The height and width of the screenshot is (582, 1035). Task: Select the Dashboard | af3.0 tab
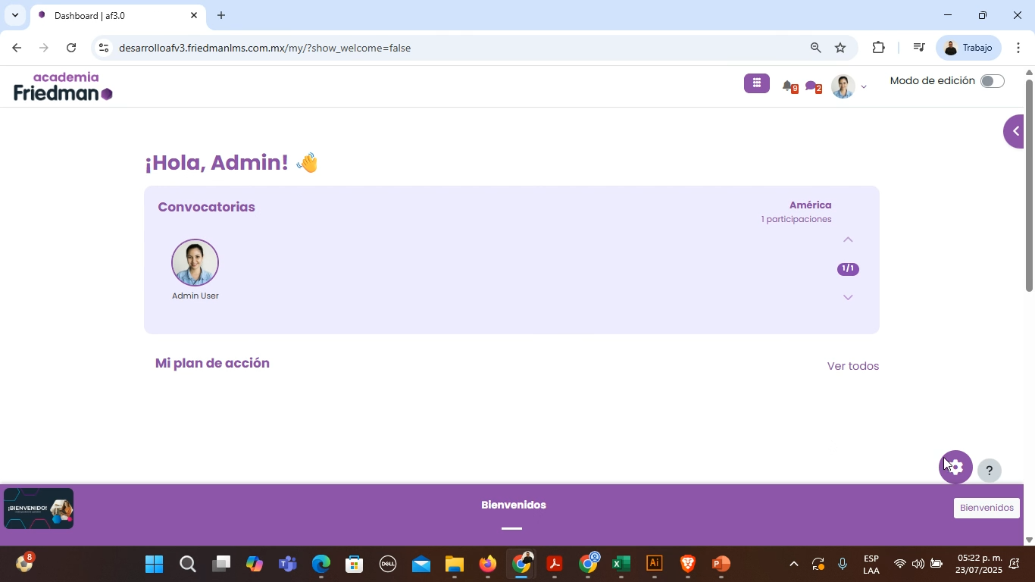coord(117,16)
